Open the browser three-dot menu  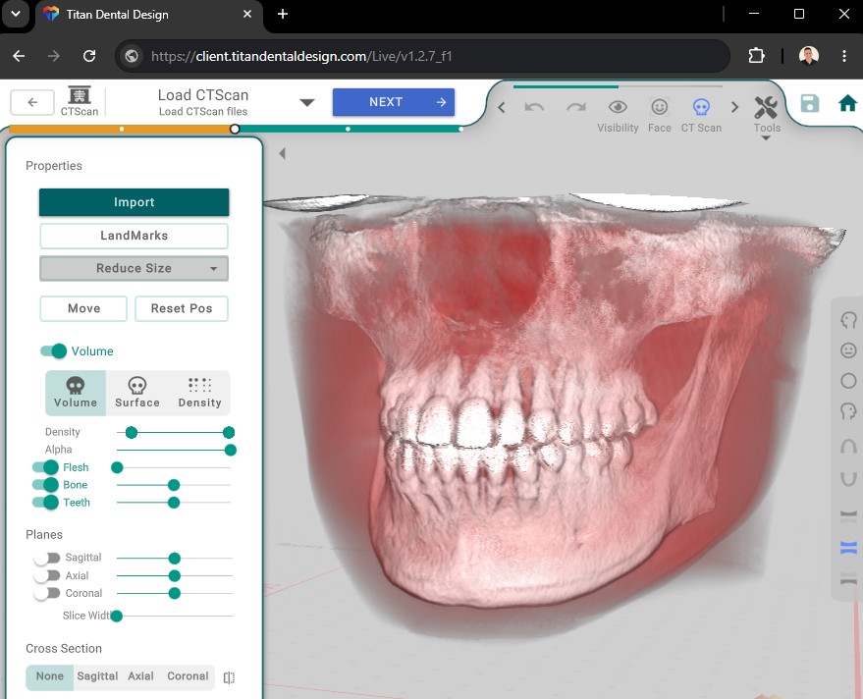843,56
